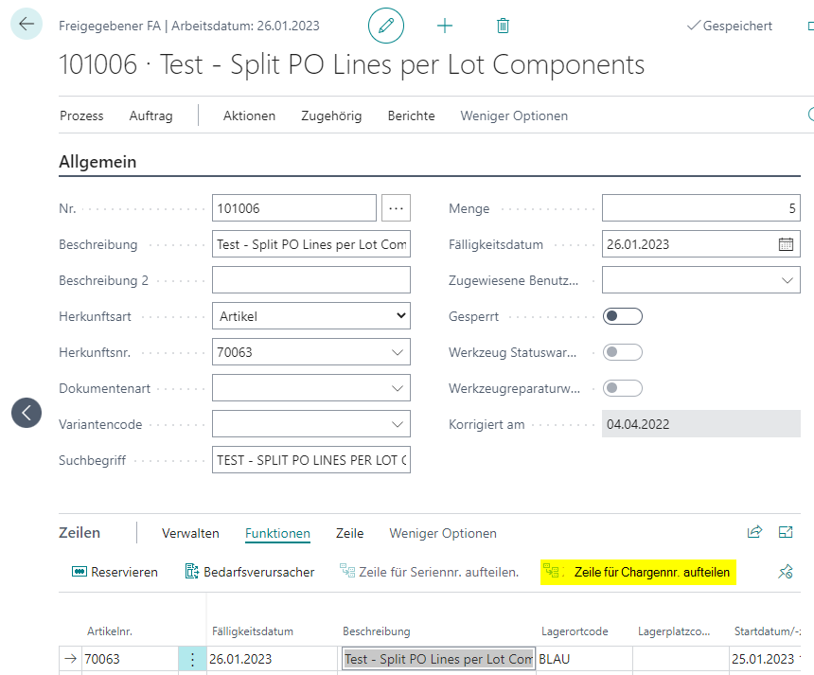
Task: Click the Startdatum column header
Action: click(768, 631)
